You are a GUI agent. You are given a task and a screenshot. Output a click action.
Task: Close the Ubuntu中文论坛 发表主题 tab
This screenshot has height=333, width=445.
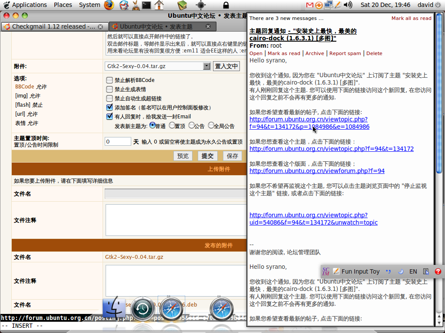pos(208,26)
